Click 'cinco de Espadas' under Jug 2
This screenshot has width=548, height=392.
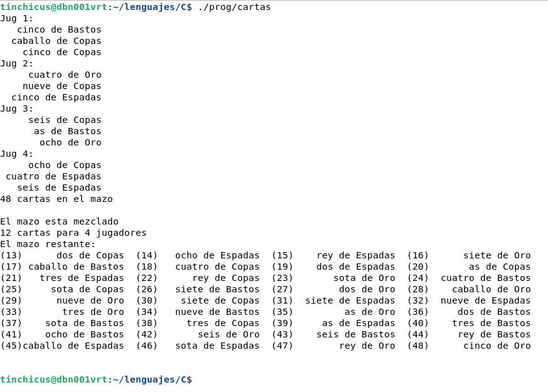click(x=56, y=97)
